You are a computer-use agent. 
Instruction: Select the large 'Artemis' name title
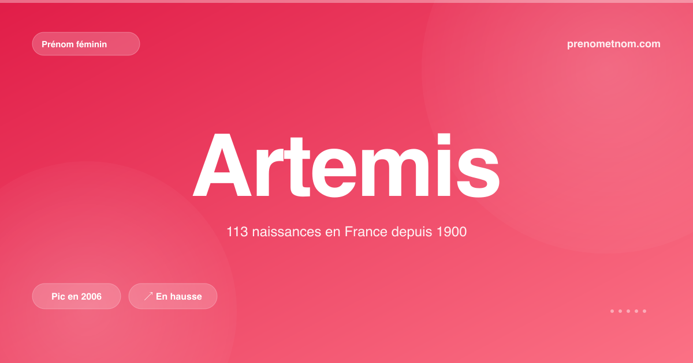(x=346, y=165)
